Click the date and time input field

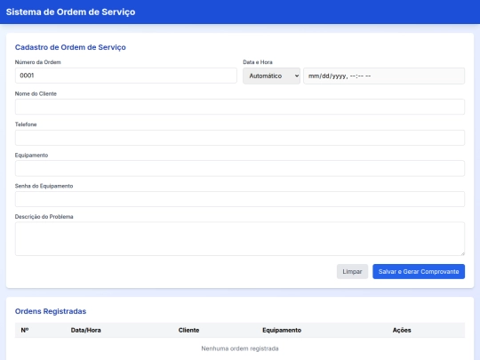point(384,76)
